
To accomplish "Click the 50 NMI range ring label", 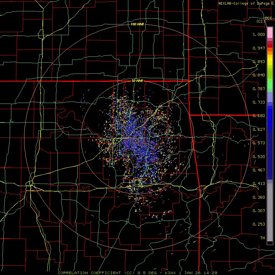I will coord(137,81).
